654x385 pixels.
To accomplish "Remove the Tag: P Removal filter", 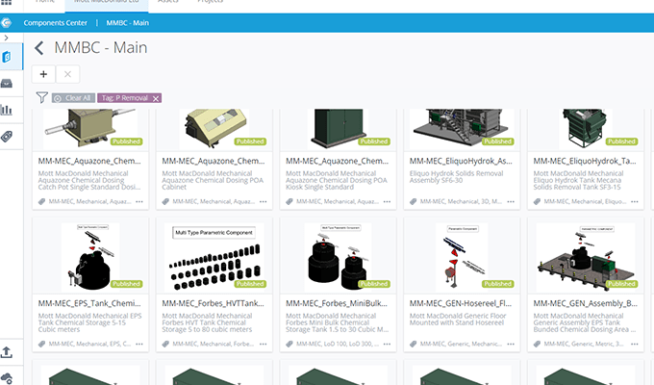I will click(x=156, y=98).
